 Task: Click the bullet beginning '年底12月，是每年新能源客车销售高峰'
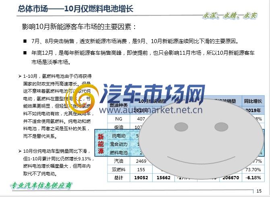[x=143, y=58]
